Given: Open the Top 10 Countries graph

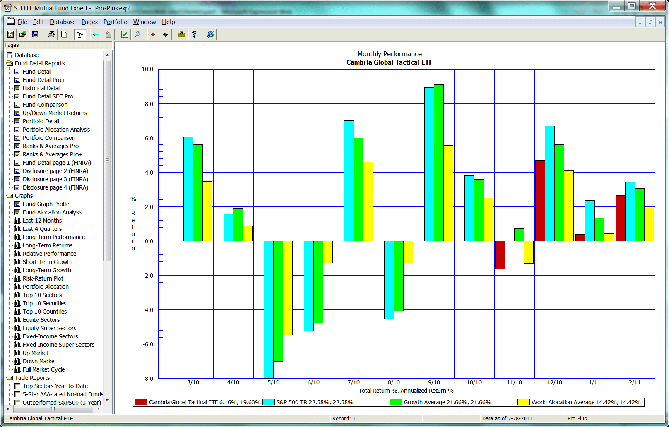Looking at the screenshot, I should tap(45, 312).
